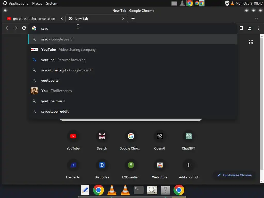The height and width of the screenshot is (198, 264).
Task: Open the System menu
Action: 52,3
